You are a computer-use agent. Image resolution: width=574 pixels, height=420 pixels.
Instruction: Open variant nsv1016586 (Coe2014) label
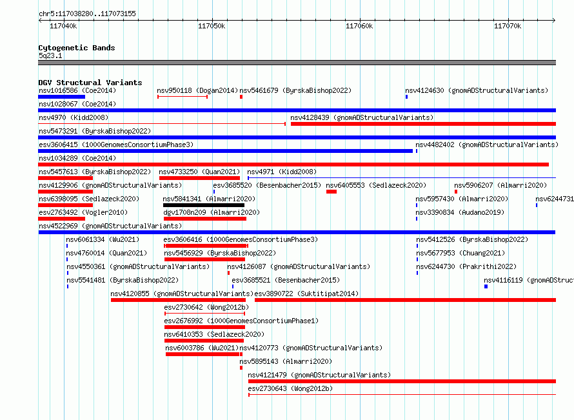coord(77,90)
